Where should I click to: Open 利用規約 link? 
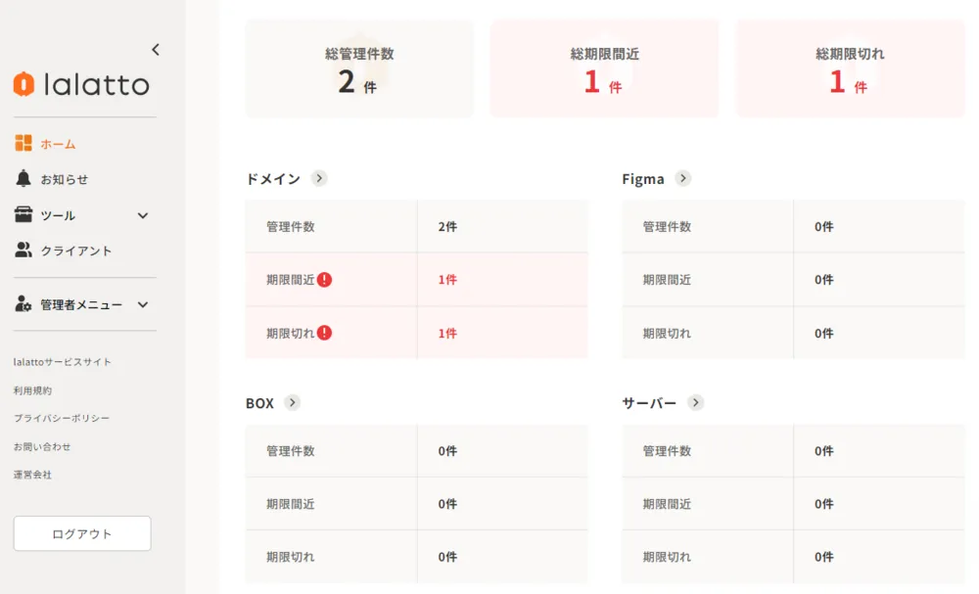32,390
